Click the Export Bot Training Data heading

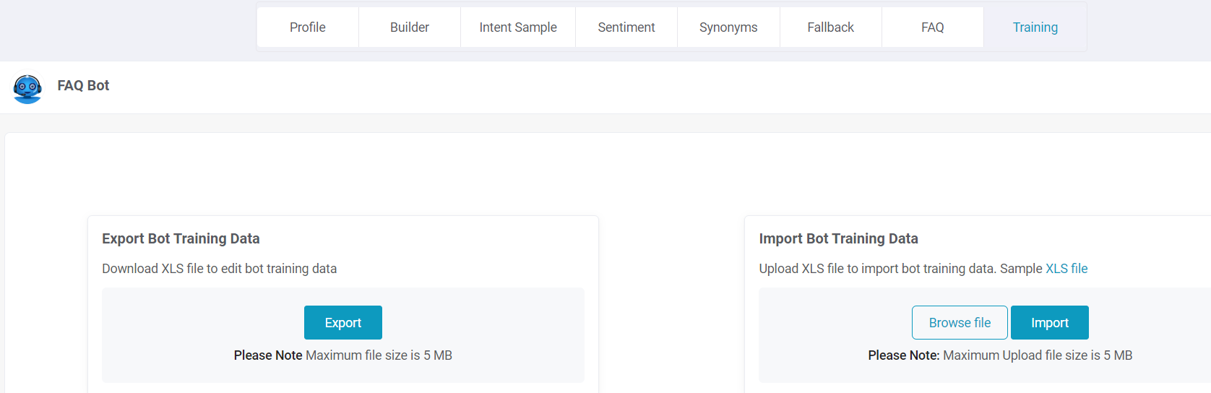click(181, 238)
